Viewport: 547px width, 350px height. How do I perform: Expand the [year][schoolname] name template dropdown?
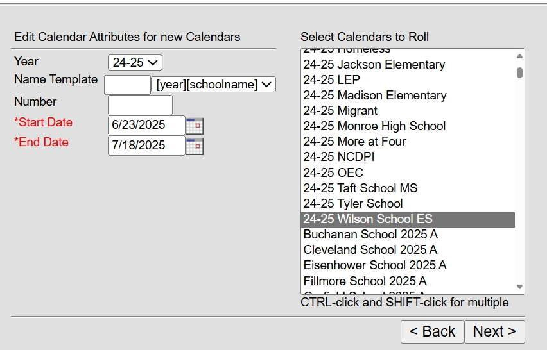click(x=213, y=85)
